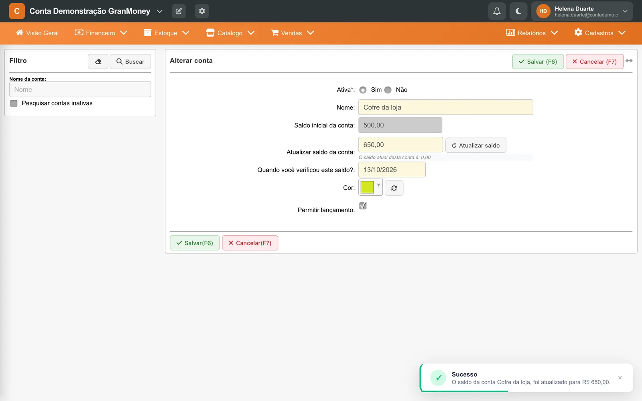This screenshot has width=642, height=401.
Task: Click the 650,00 balance field
Action: (401, 145)
